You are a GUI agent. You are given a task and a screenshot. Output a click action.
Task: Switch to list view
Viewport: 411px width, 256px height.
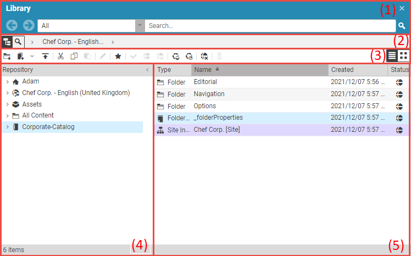[x=392, y=55]
